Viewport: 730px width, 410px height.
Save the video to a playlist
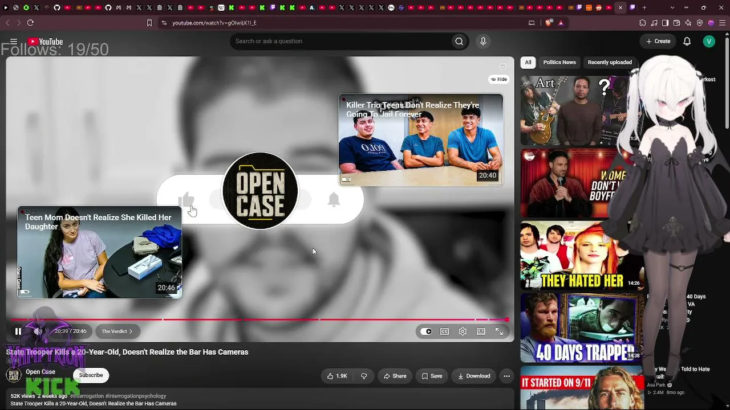click(432, 376)
